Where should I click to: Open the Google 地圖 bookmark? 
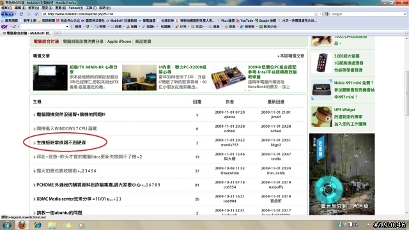coord(265,20)
